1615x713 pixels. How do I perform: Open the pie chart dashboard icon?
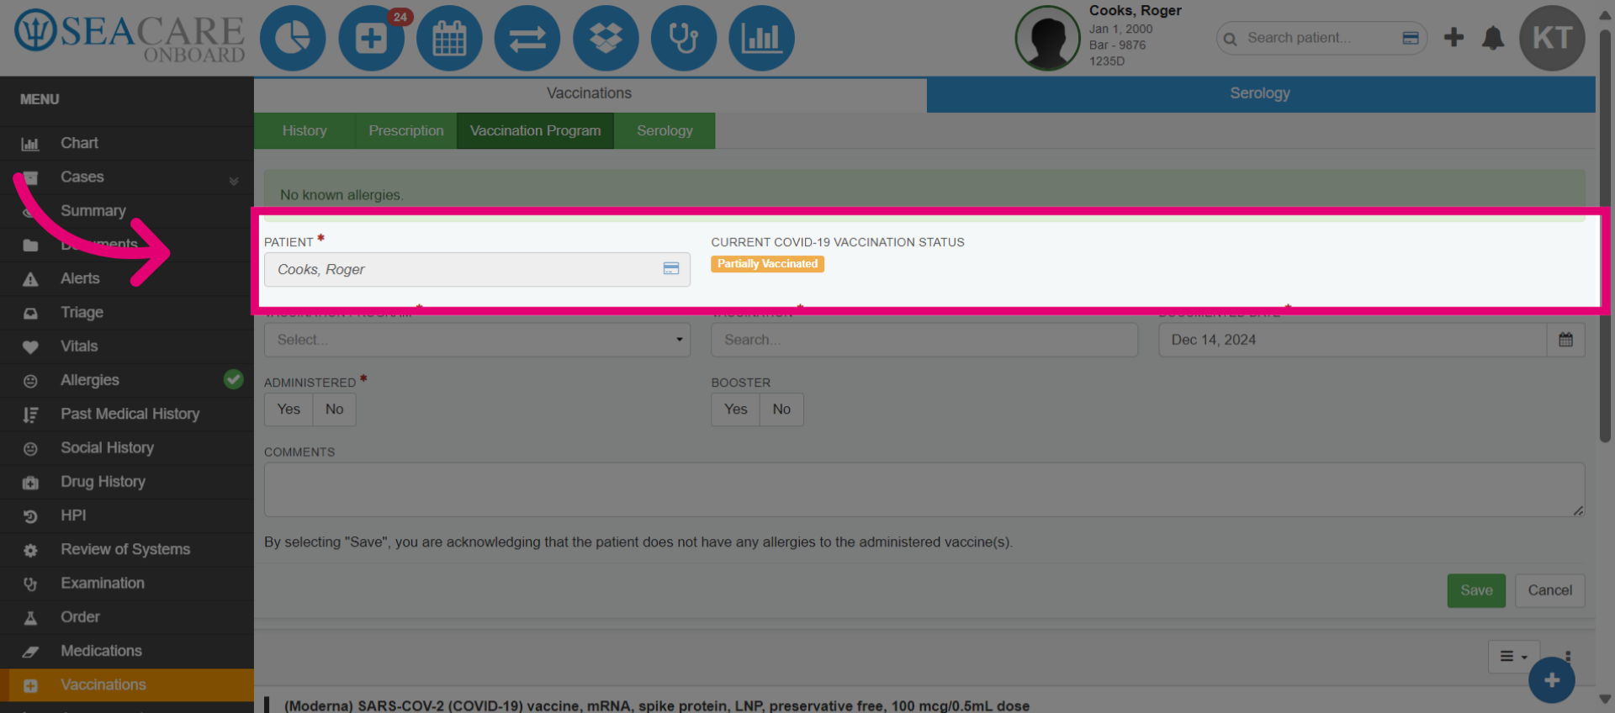coord(293,39)
